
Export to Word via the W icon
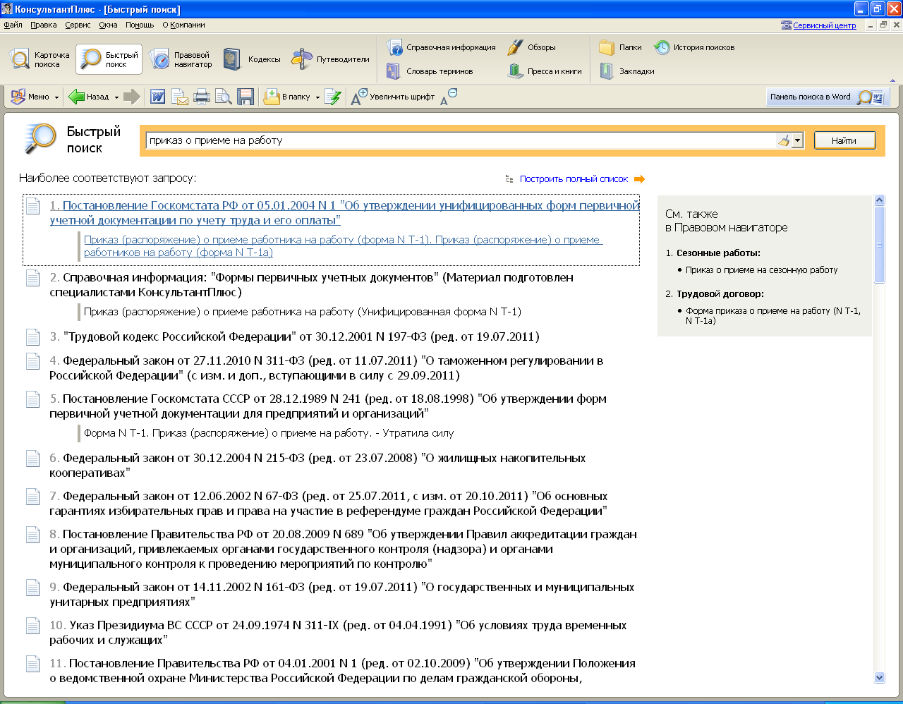158,97
